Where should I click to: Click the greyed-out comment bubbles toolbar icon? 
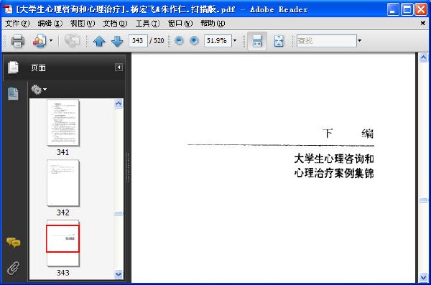pos(73,41)
